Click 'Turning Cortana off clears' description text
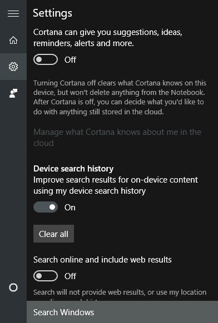 coord(120,98)
